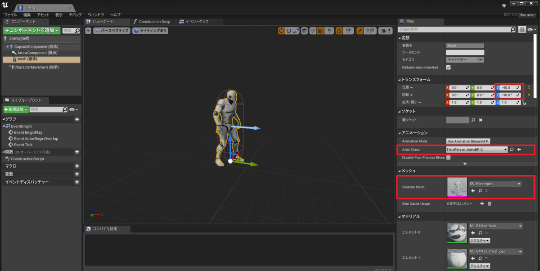Toggle Editable when Inherited checkbox

point(448,68)
